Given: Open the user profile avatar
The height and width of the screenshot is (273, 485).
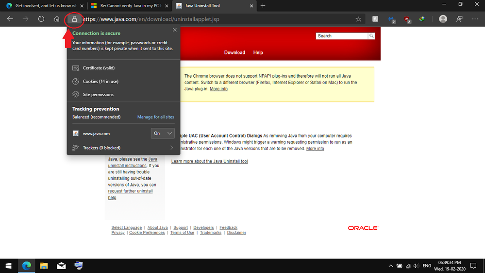Looking at the screenshot, I should point(443,19).
